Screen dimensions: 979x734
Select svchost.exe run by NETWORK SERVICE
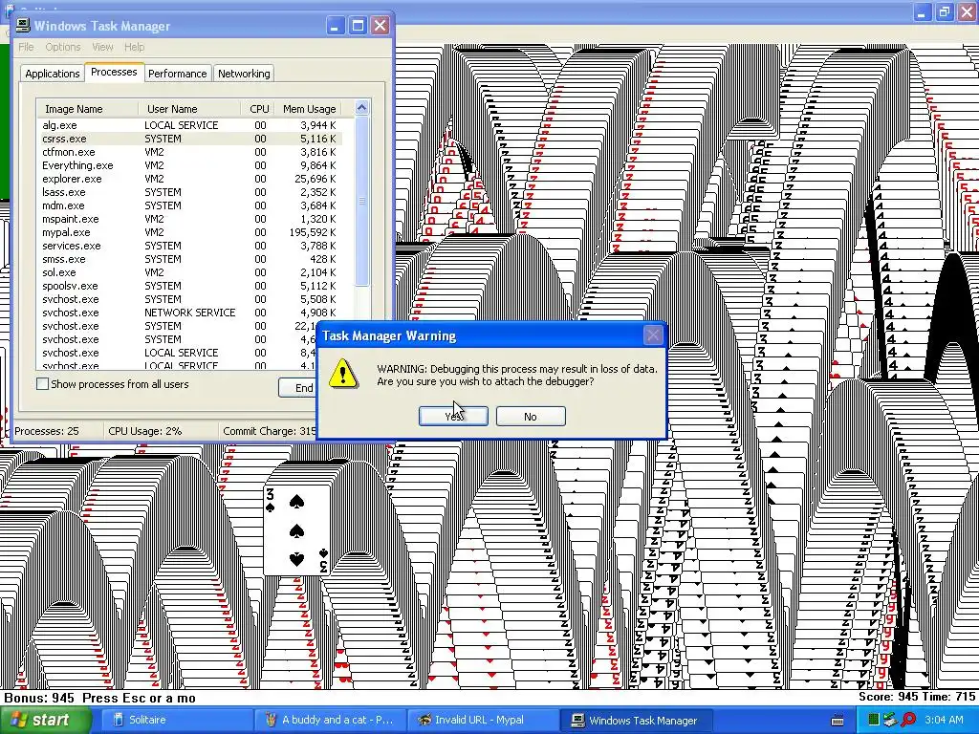tap(189, 313)
